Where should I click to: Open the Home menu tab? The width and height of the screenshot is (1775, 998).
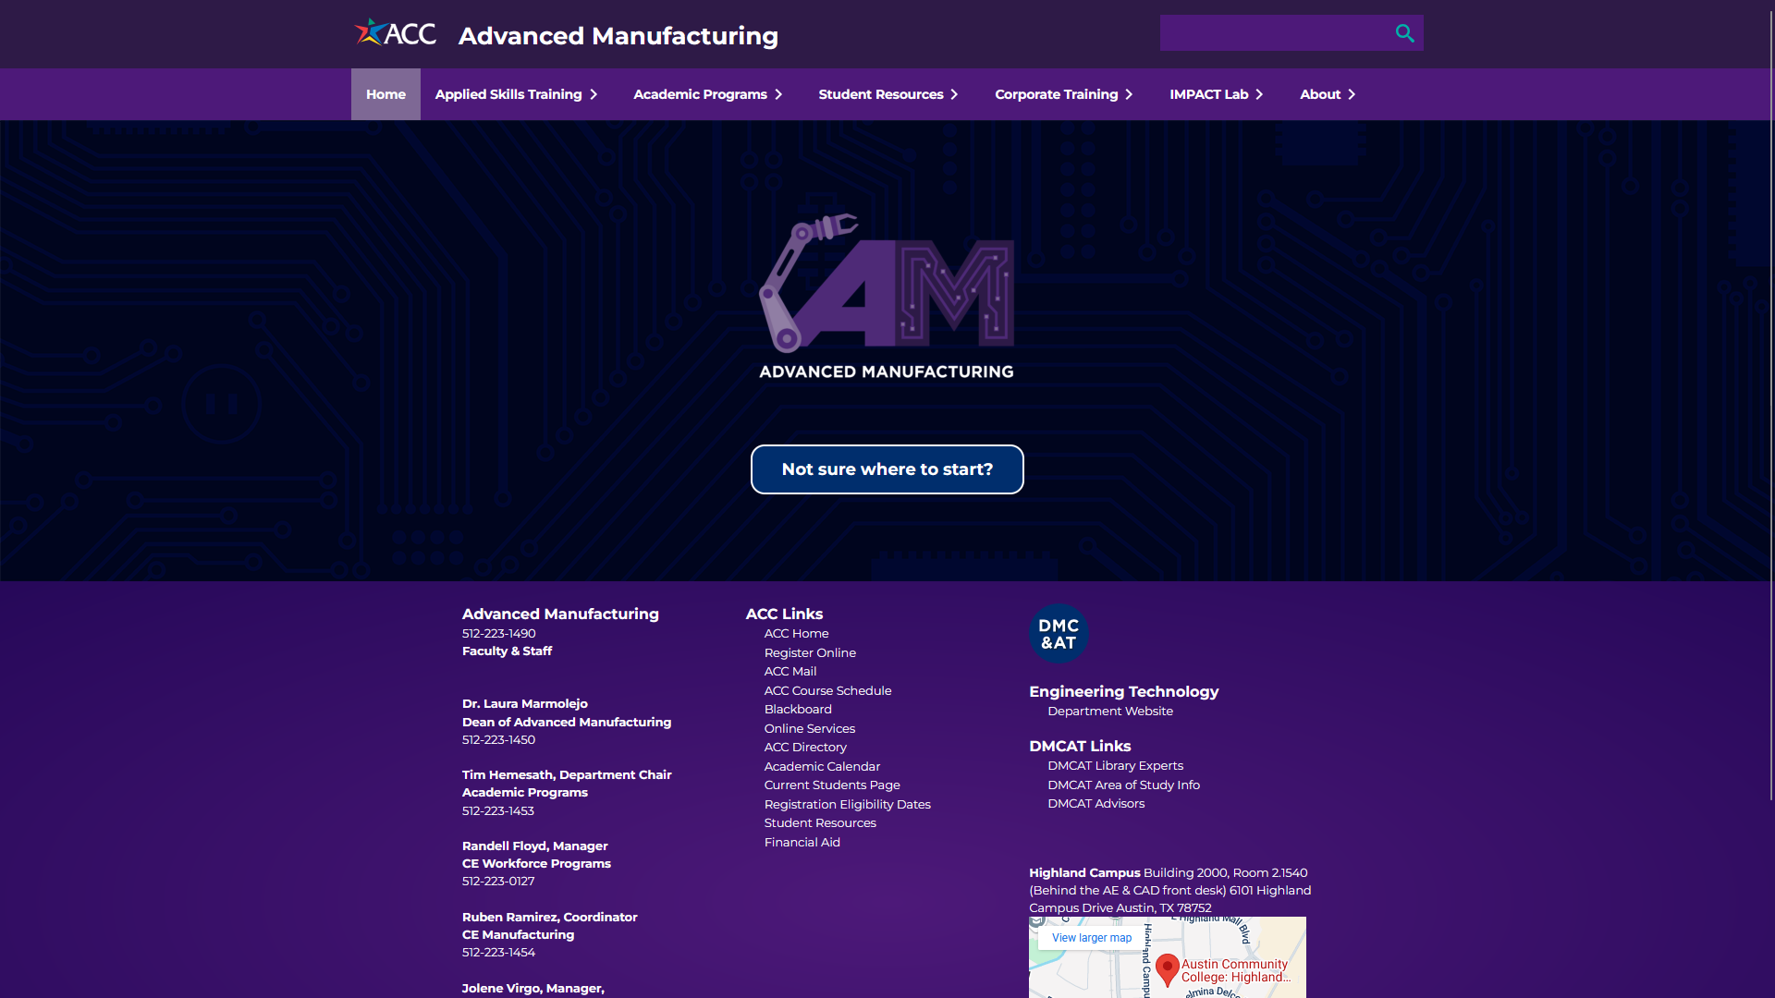[386, 94]
